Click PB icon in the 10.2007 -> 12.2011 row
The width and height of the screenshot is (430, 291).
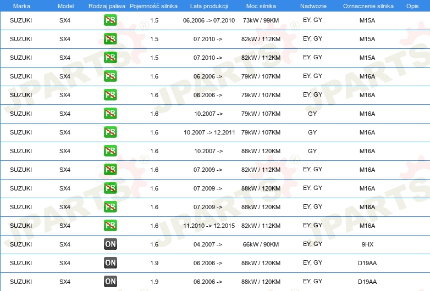tap(110, 132)
